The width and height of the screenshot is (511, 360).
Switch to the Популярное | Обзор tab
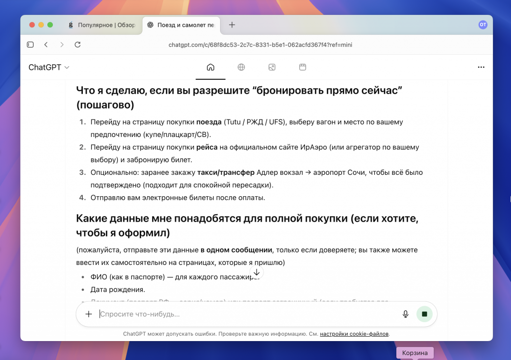tap(102, 25)
